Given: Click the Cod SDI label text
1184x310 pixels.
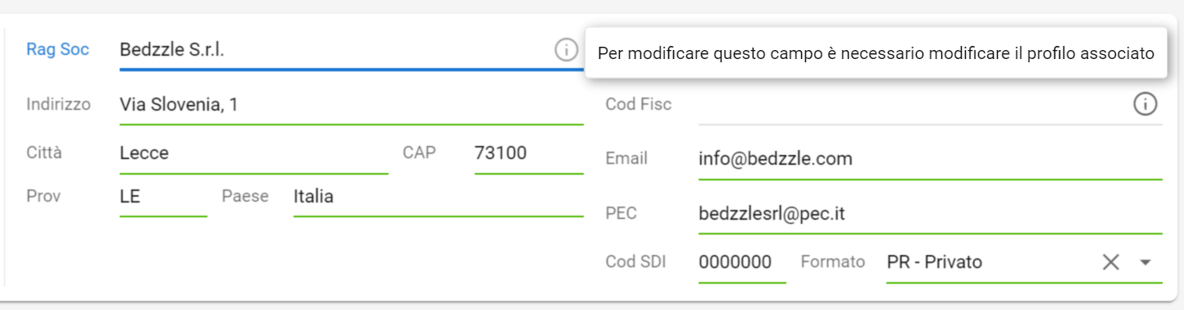Looking at the screenshot, I should pos(635,262).
